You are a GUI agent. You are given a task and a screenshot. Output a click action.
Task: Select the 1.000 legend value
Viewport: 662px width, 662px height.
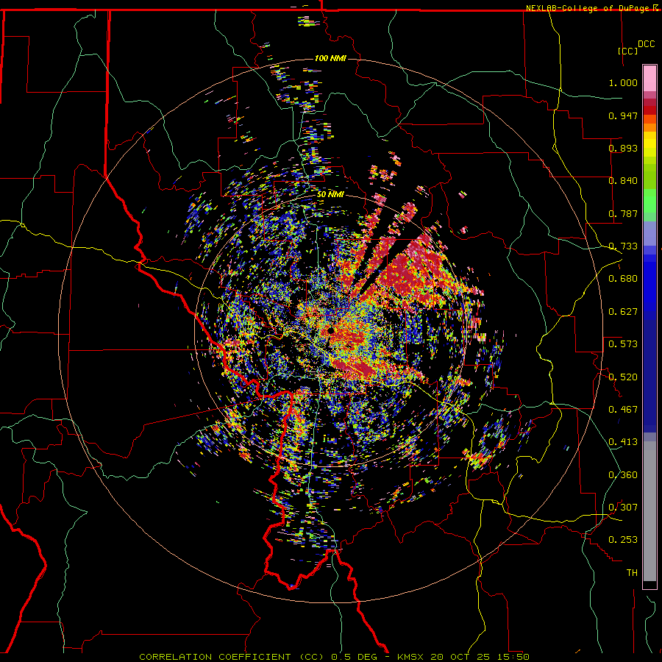coord(623,82)
